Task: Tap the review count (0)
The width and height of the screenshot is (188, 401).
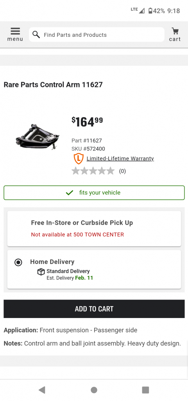Action: 122,171
